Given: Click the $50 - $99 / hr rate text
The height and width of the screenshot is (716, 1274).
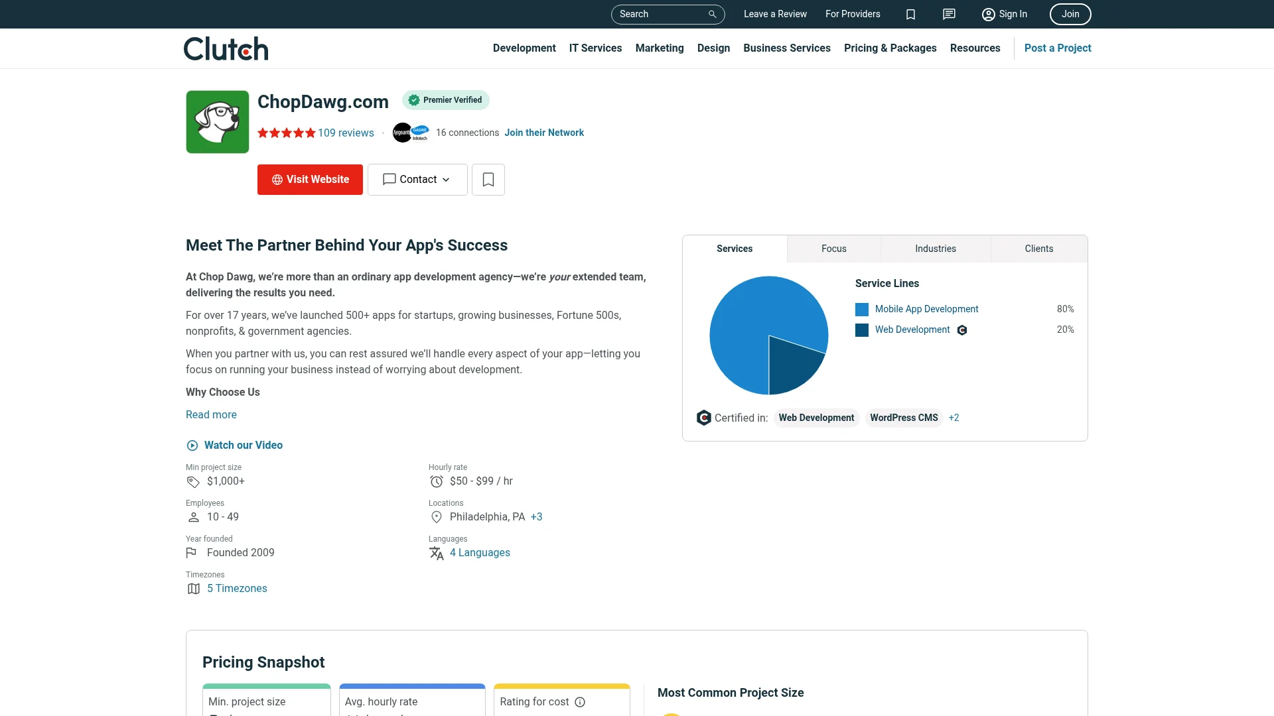Looking at the screenshot, I should pyautogui.click(x=481, y=481).
